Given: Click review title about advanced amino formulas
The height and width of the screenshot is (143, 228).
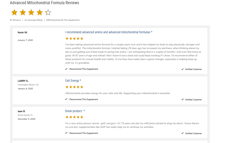Looking at the screenshot, I should [x=109, y=32].
